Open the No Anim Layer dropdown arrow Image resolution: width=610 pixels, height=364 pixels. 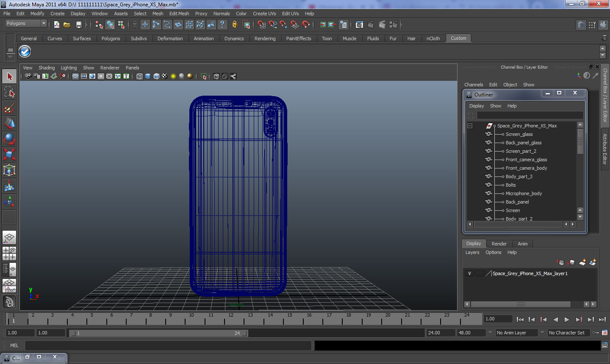[490, 333]
